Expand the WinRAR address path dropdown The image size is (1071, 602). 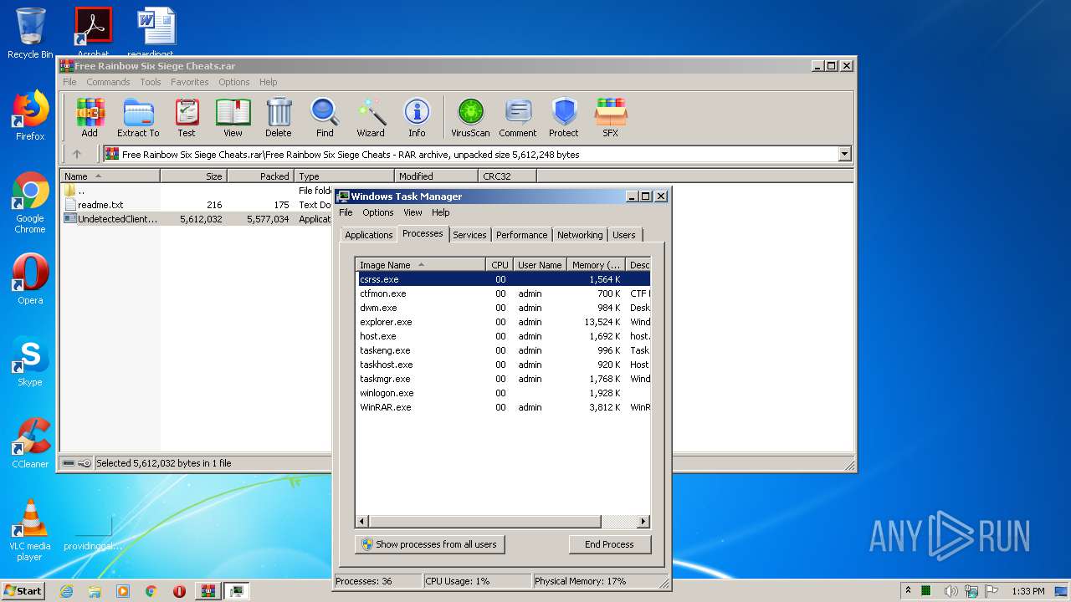click(x=844, y=154)
